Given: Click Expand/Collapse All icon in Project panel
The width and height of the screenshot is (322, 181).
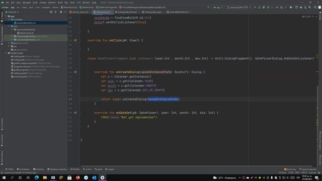Looking at the screenshot, I should click(x=55, y=12).
